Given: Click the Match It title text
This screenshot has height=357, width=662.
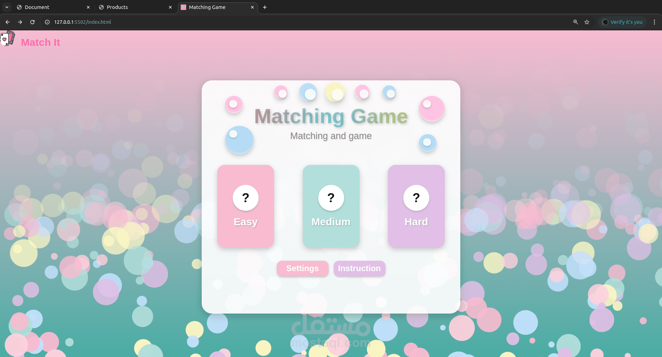Looking at the screenshot, I should 40,42.
